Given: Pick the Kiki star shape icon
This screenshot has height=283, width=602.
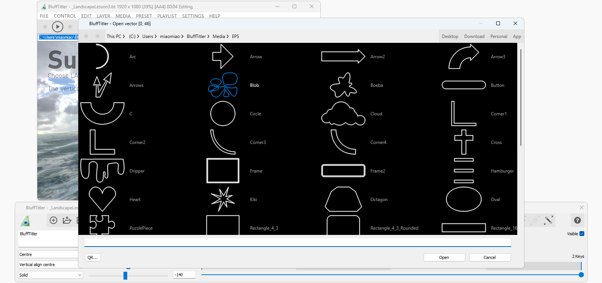Looking at the screenshot, I should point(223,199).
